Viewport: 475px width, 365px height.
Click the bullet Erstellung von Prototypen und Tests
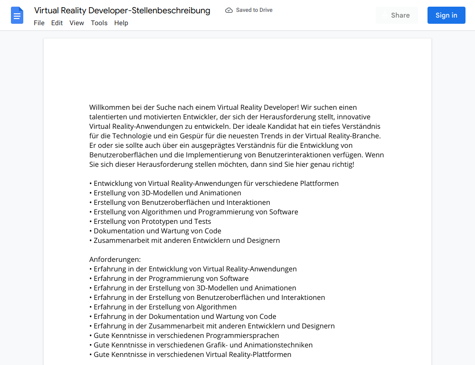(150, 221)
